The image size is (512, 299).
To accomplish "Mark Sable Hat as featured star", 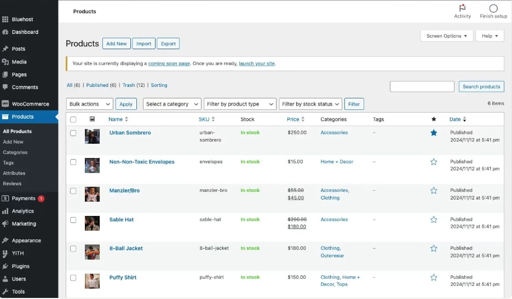I will click(x=434, y=220).
